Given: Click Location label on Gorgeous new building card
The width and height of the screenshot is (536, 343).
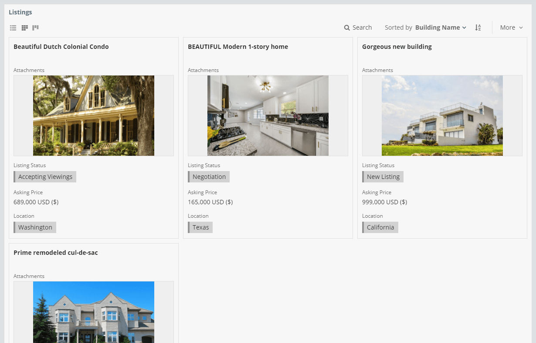Looking at the screenshot, I should [373, 216].
